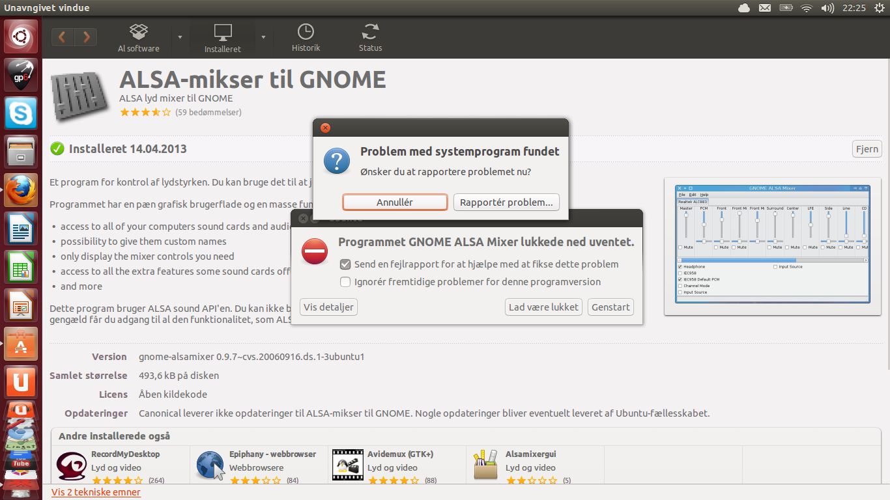
Task: Open the Ubuntu One launcher icon
Action: (x=21, y=382)
